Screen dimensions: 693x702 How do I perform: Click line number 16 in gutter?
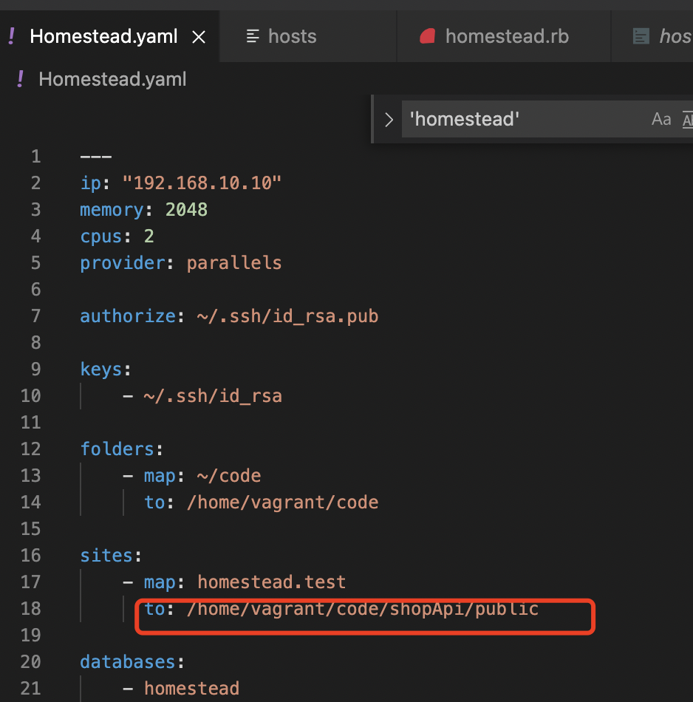pos(30,556)
